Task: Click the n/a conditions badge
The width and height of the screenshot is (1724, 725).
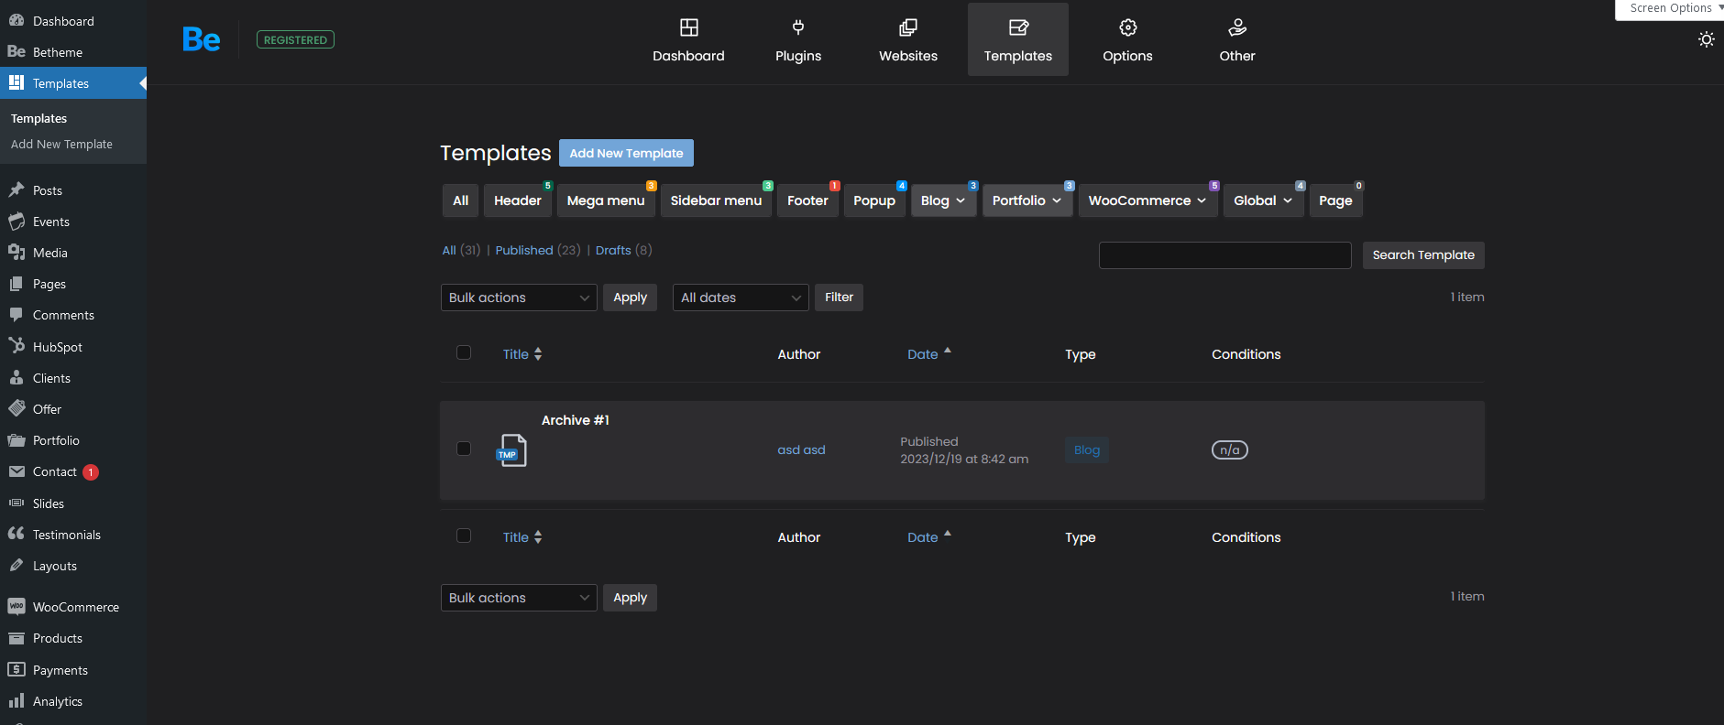Action: (x=1230, y=449)
